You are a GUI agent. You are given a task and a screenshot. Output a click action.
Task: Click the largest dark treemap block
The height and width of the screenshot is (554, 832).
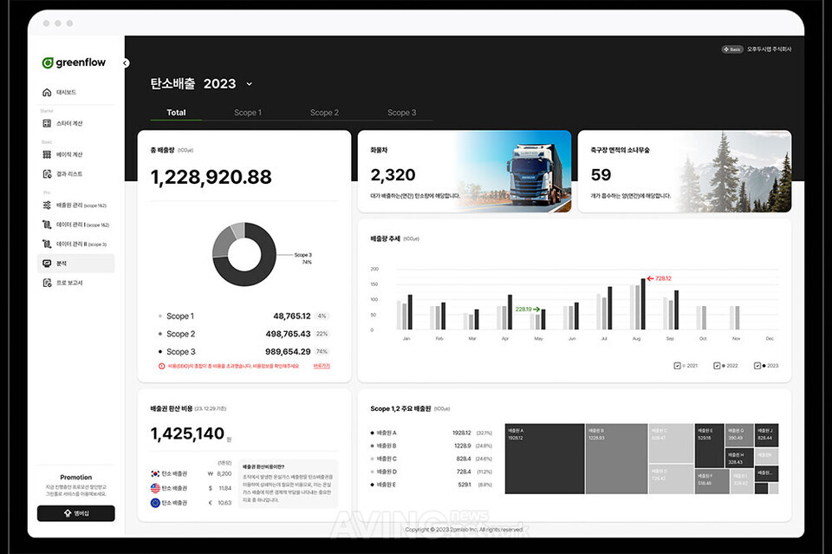click(x=544, y=459)
